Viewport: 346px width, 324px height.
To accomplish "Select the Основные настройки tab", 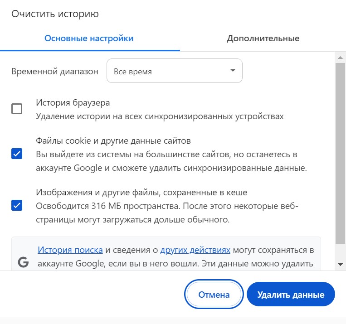I will click(x=89, y=38).
